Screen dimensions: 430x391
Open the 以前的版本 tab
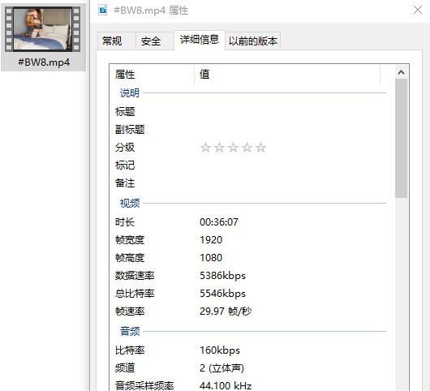(x=253, y=41)
